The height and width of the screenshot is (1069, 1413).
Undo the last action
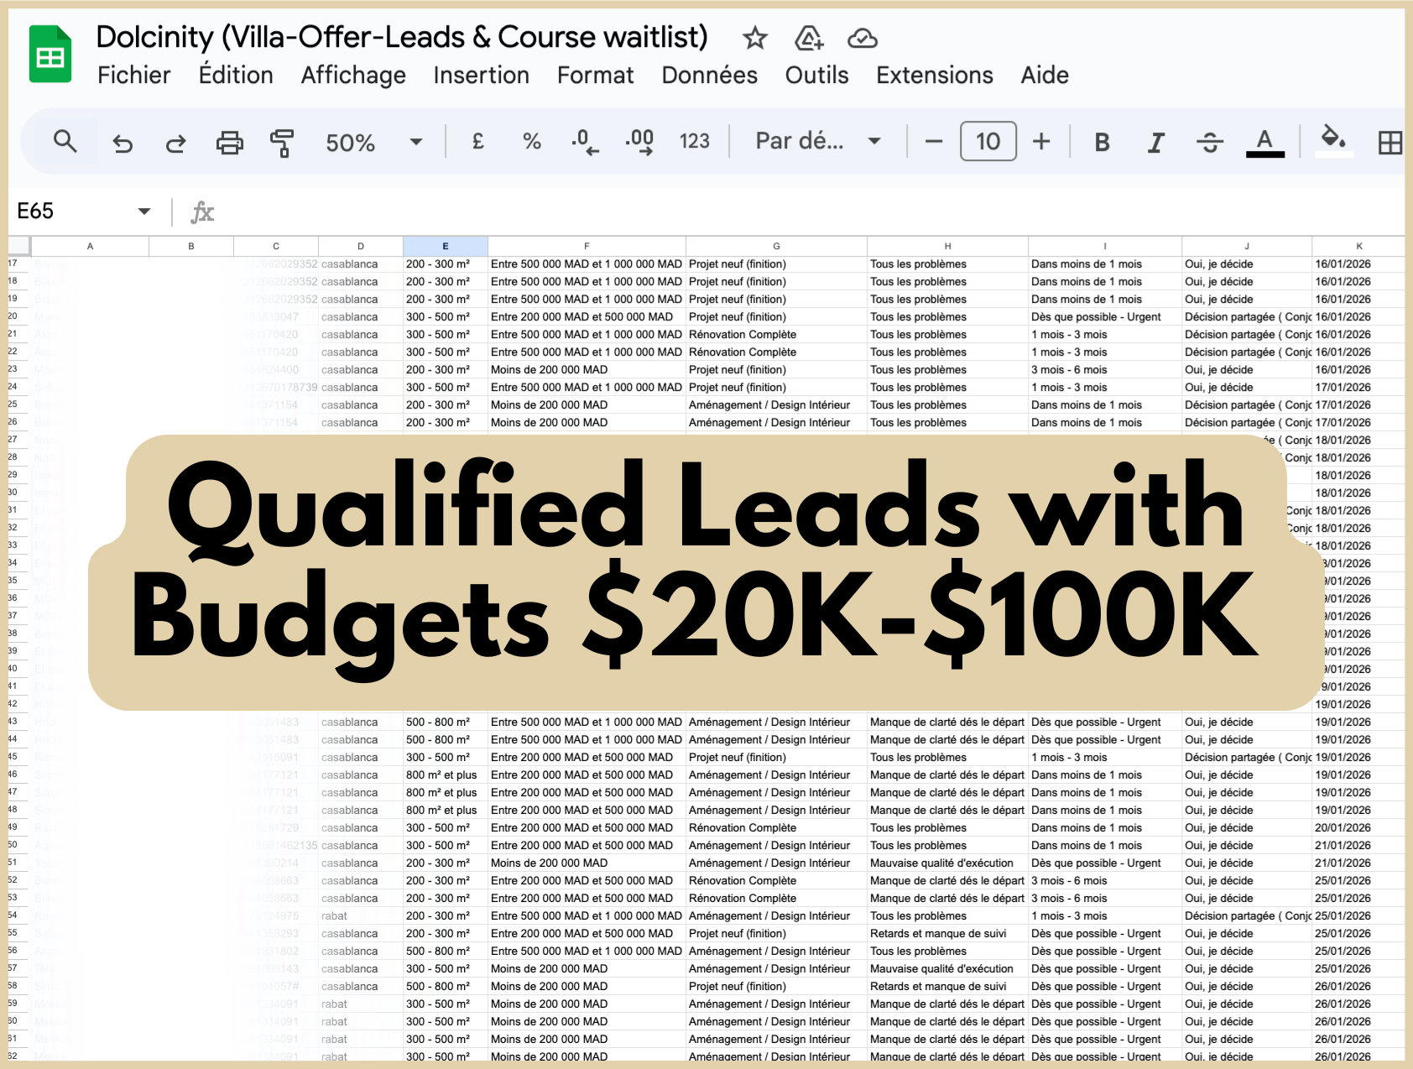pyautogui.click(x=123, y=143)
